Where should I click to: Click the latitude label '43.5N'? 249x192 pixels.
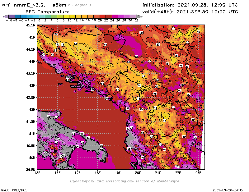[31, 73]
